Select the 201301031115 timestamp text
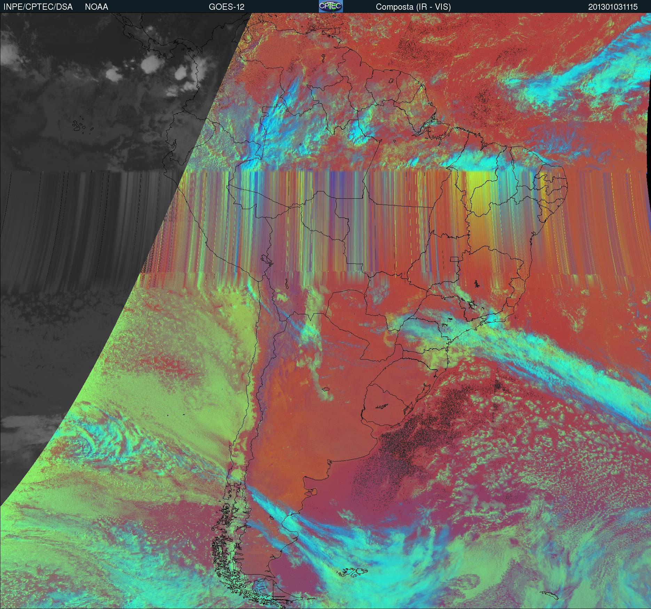This screenshot has width=651, height=609. click(613, 7)
